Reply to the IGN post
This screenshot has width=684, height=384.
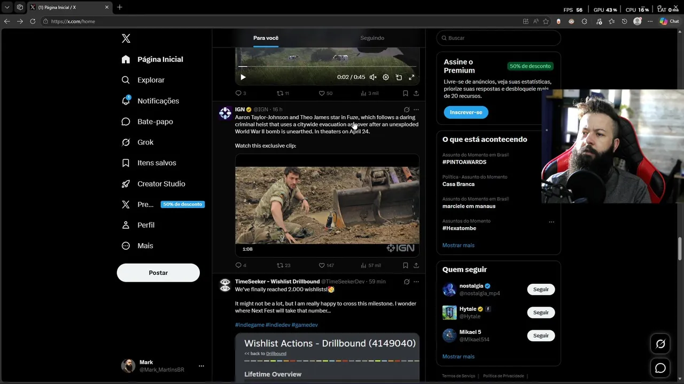pos(240,265)
